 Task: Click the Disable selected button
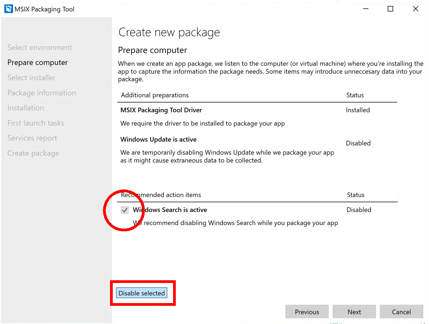pos(142,293)
